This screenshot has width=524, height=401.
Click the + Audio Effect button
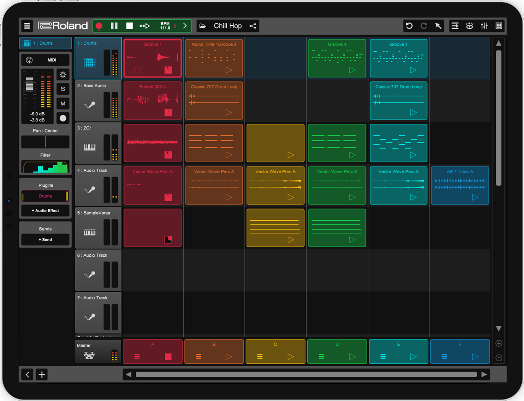[x=45, y=210]
